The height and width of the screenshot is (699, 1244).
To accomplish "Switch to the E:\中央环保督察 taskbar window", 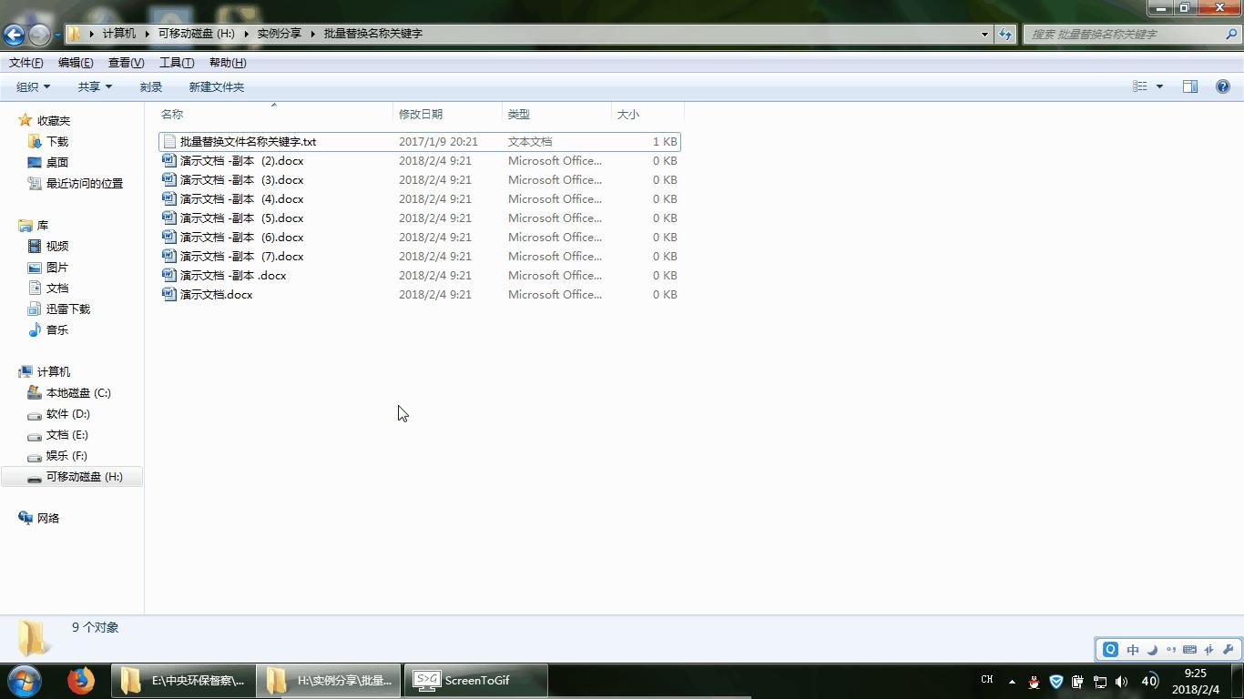I will [x=183, y=680].
